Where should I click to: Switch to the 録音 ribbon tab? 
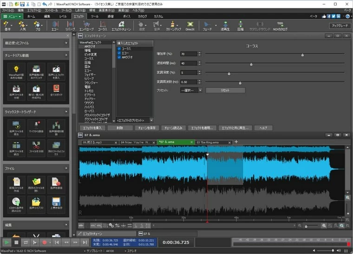[111, 16]
